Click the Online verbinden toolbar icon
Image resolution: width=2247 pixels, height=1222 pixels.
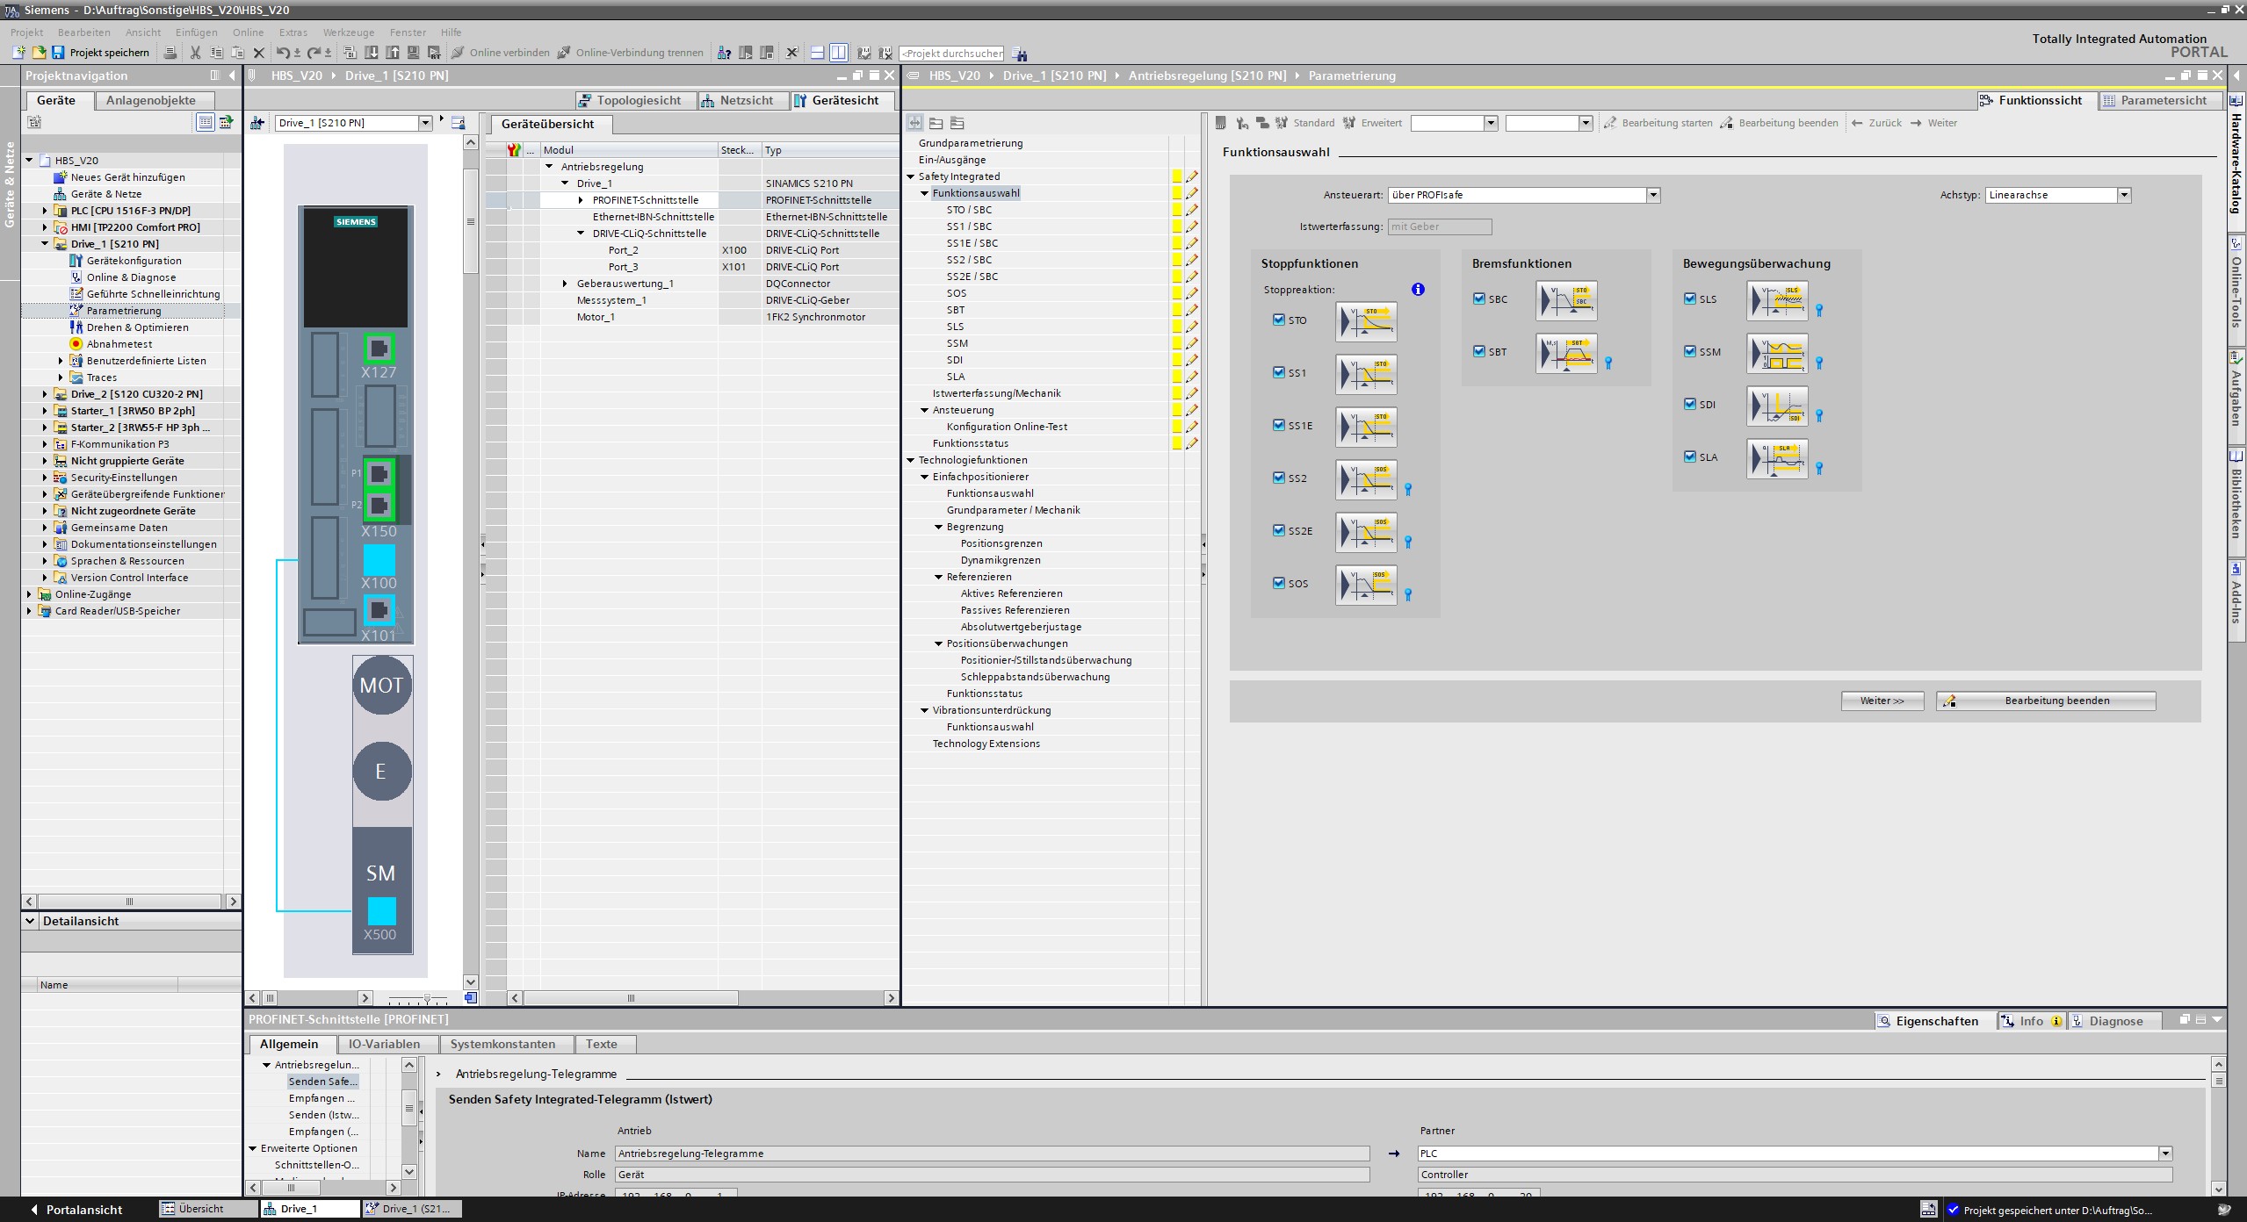(x=458, y=53)
